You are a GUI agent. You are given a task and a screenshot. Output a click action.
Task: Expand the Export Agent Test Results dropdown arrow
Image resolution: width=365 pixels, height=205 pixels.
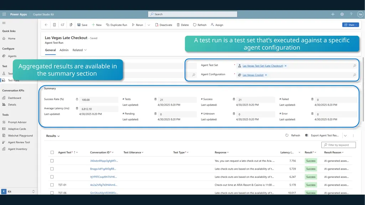(x=345, y=135)
